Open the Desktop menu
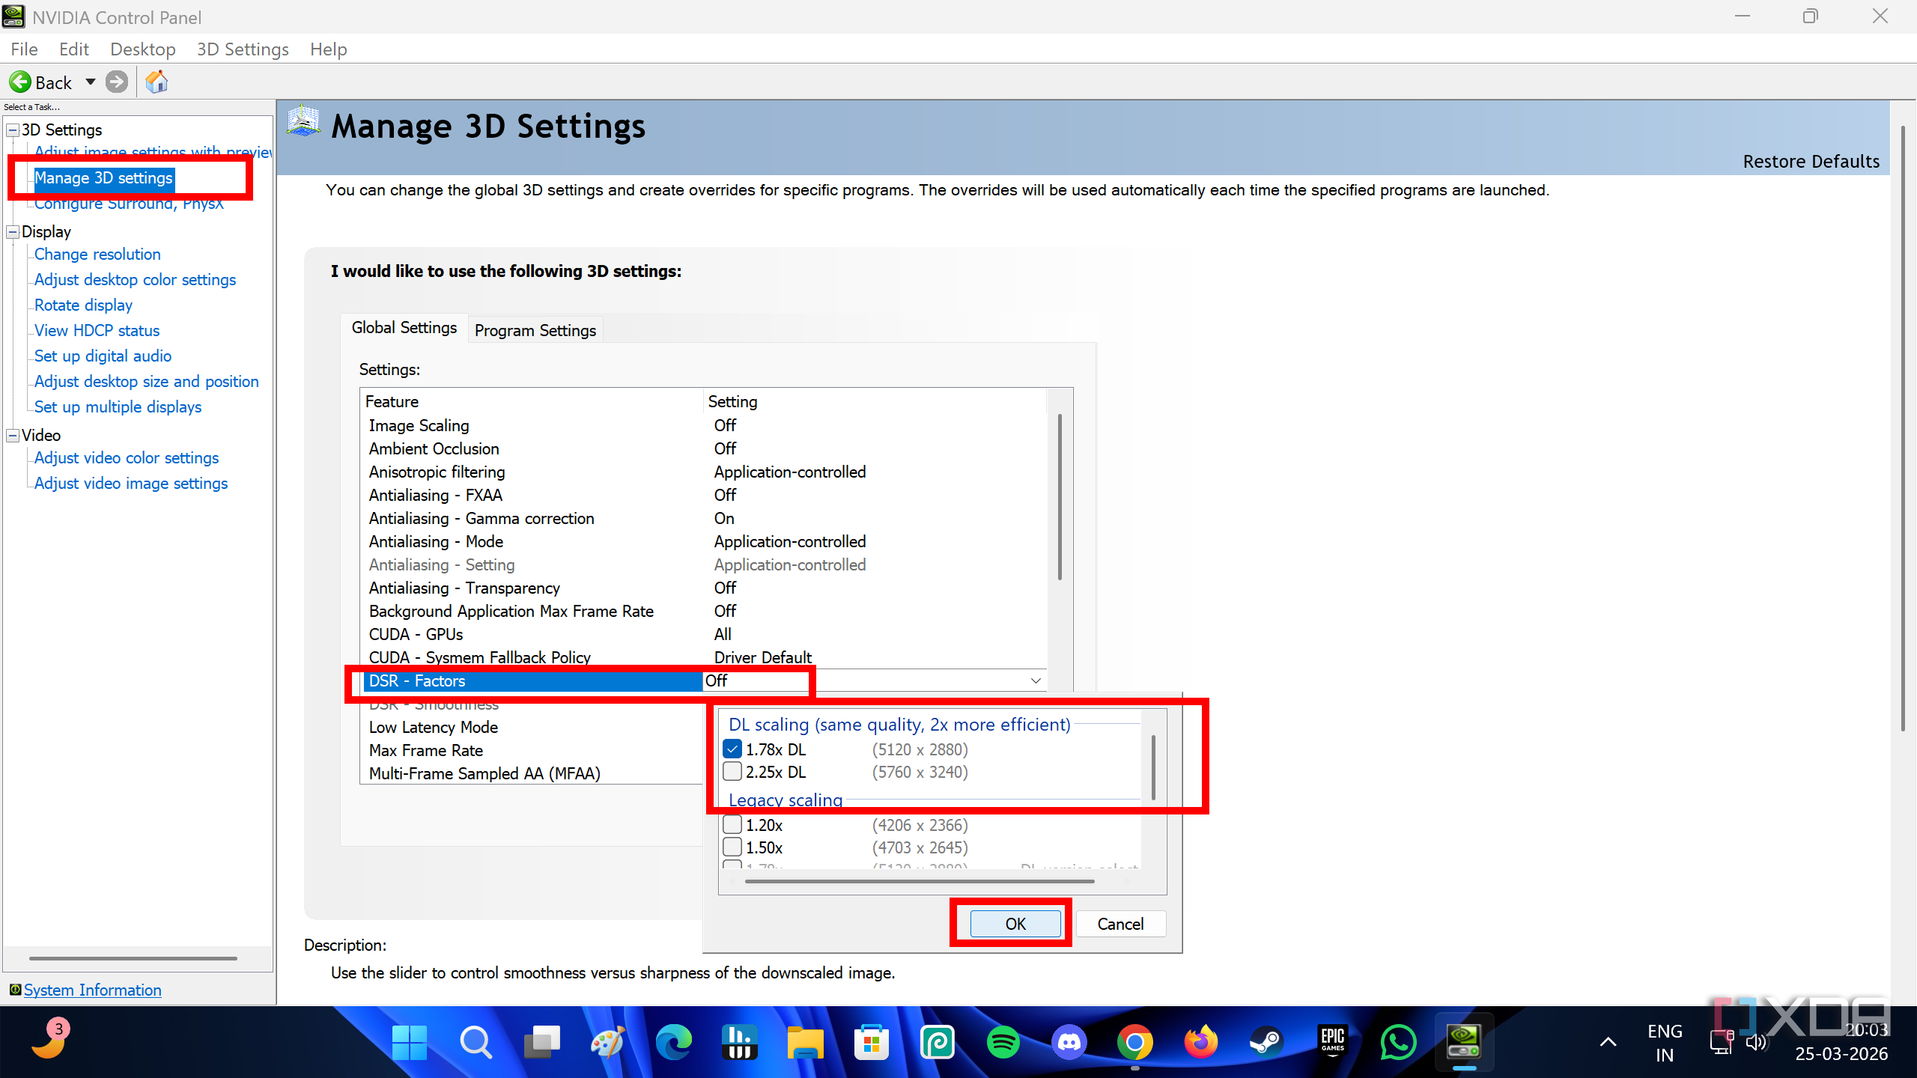The width and height of the screenshot is (1917, 1078). pyautogui.click(x=142, y=49)
